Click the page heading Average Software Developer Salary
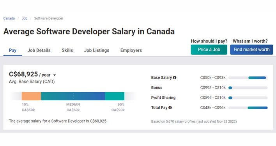Image resolution: width=276 pixels, height=146 pixels. coord(89,32)
